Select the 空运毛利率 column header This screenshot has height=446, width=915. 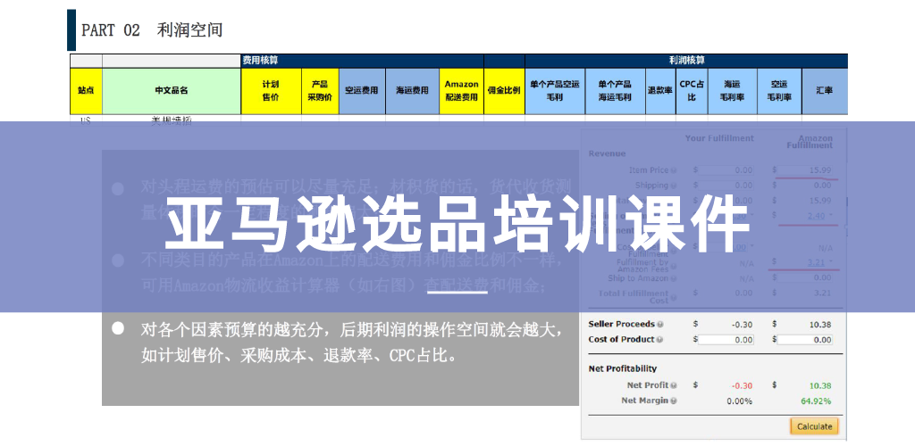tap(779, 91)
